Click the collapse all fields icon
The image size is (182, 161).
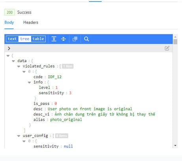point(64,39)
